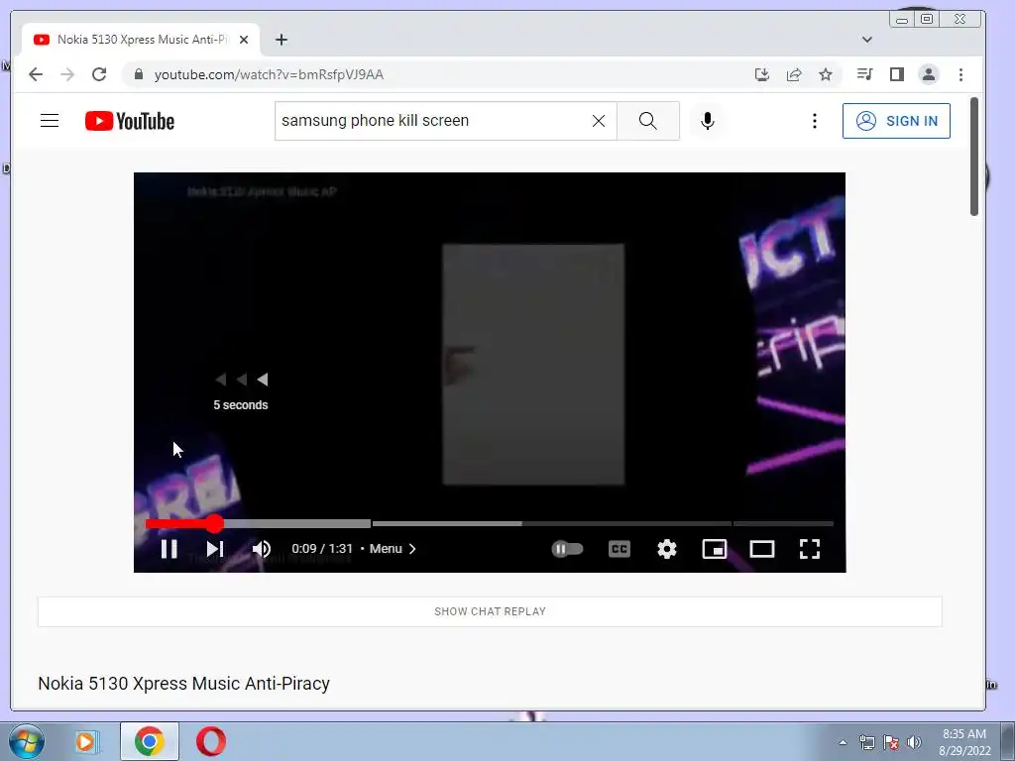
Task: Open Windows Media Player from taskbar
Action: click(x=85, y=741)
